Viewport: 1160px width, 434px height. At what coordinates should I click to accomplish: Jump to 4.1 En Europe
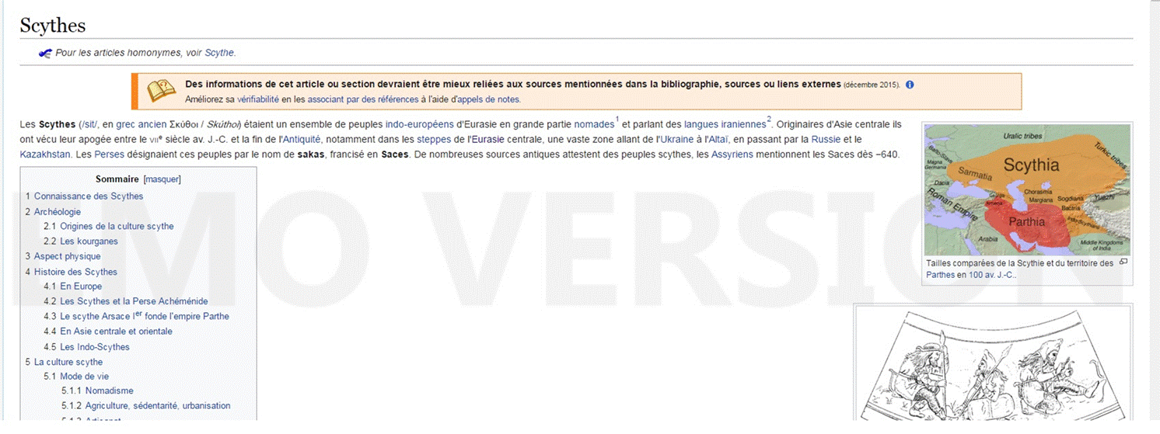(72, 286)
